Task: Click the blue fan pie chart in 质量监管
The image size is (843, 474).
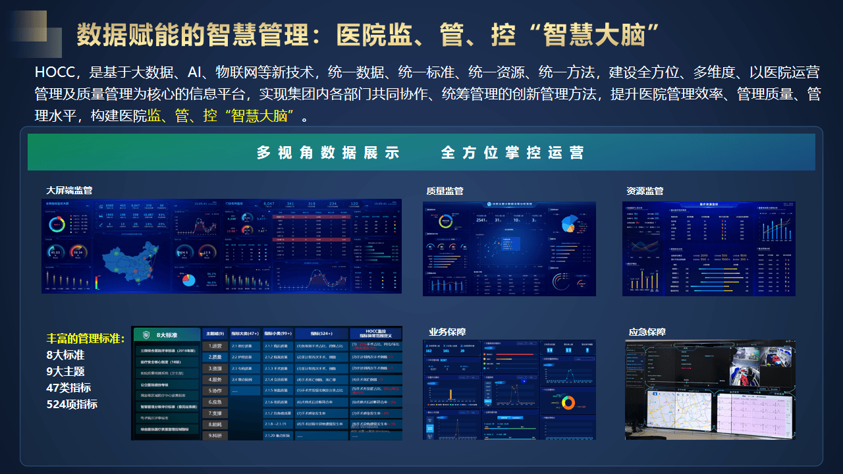Action: [x=569, y=223]
